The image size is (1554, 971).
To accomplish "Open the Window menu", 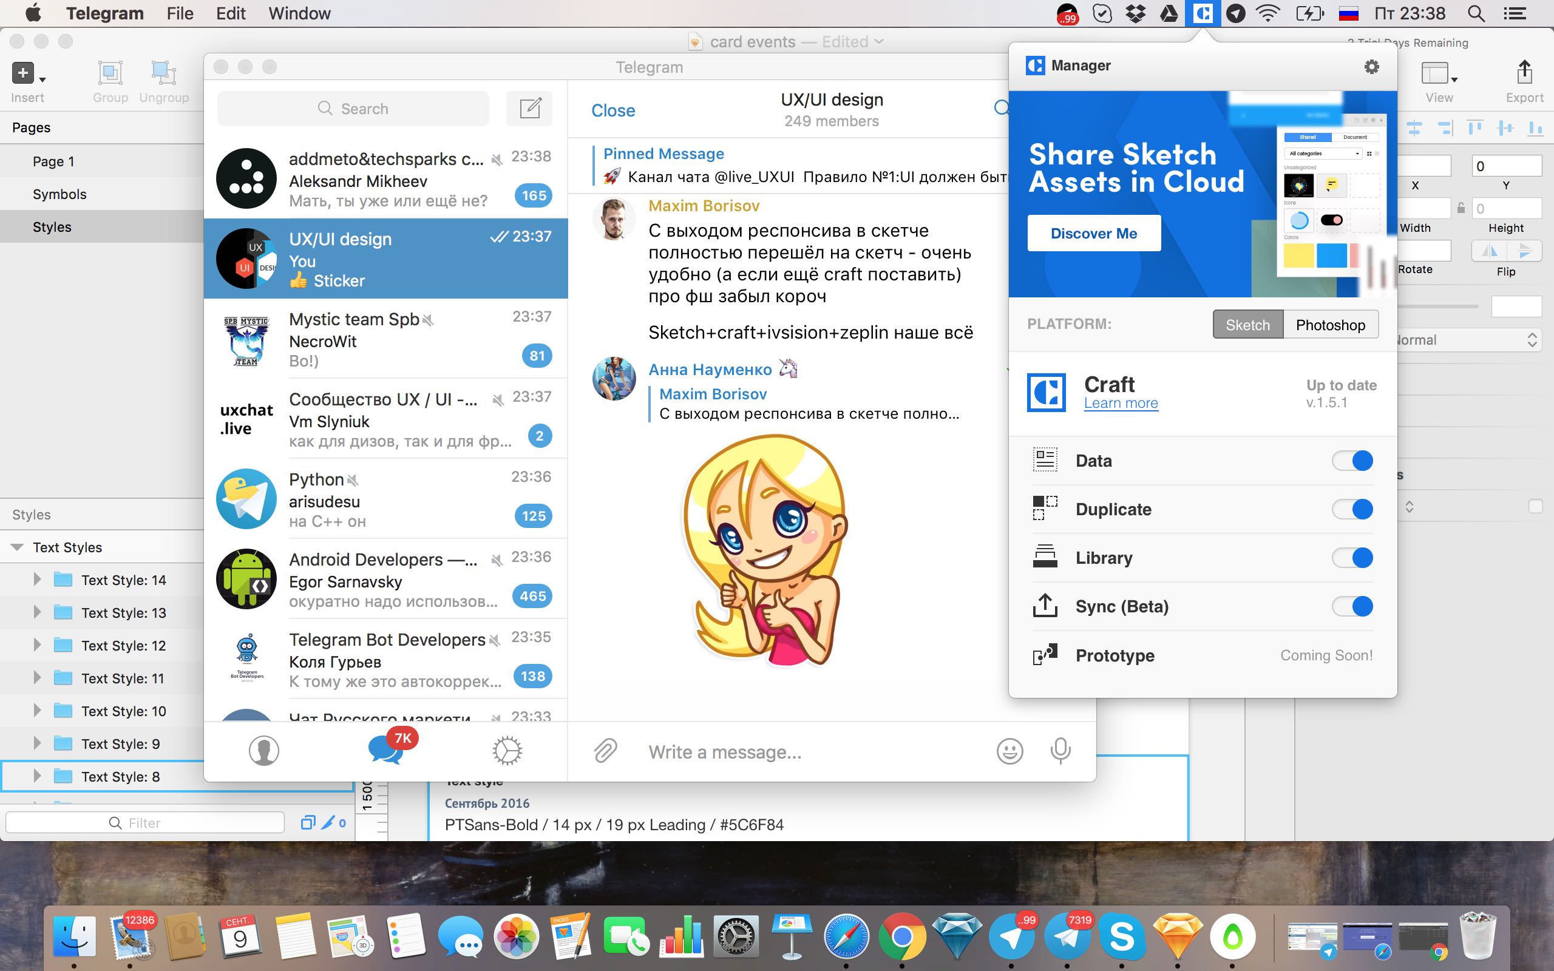I will pos(299,13).
